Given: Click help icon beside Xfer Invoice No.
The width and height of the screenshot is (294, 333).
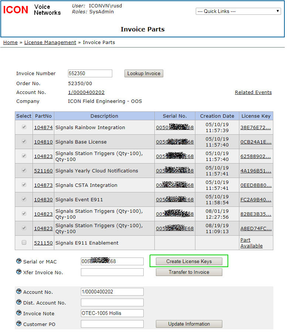Looking at the screenshot, I should pos(19,272).
